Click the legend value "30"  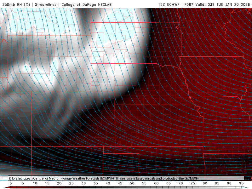pyautogui.click(x=83, y=183)
